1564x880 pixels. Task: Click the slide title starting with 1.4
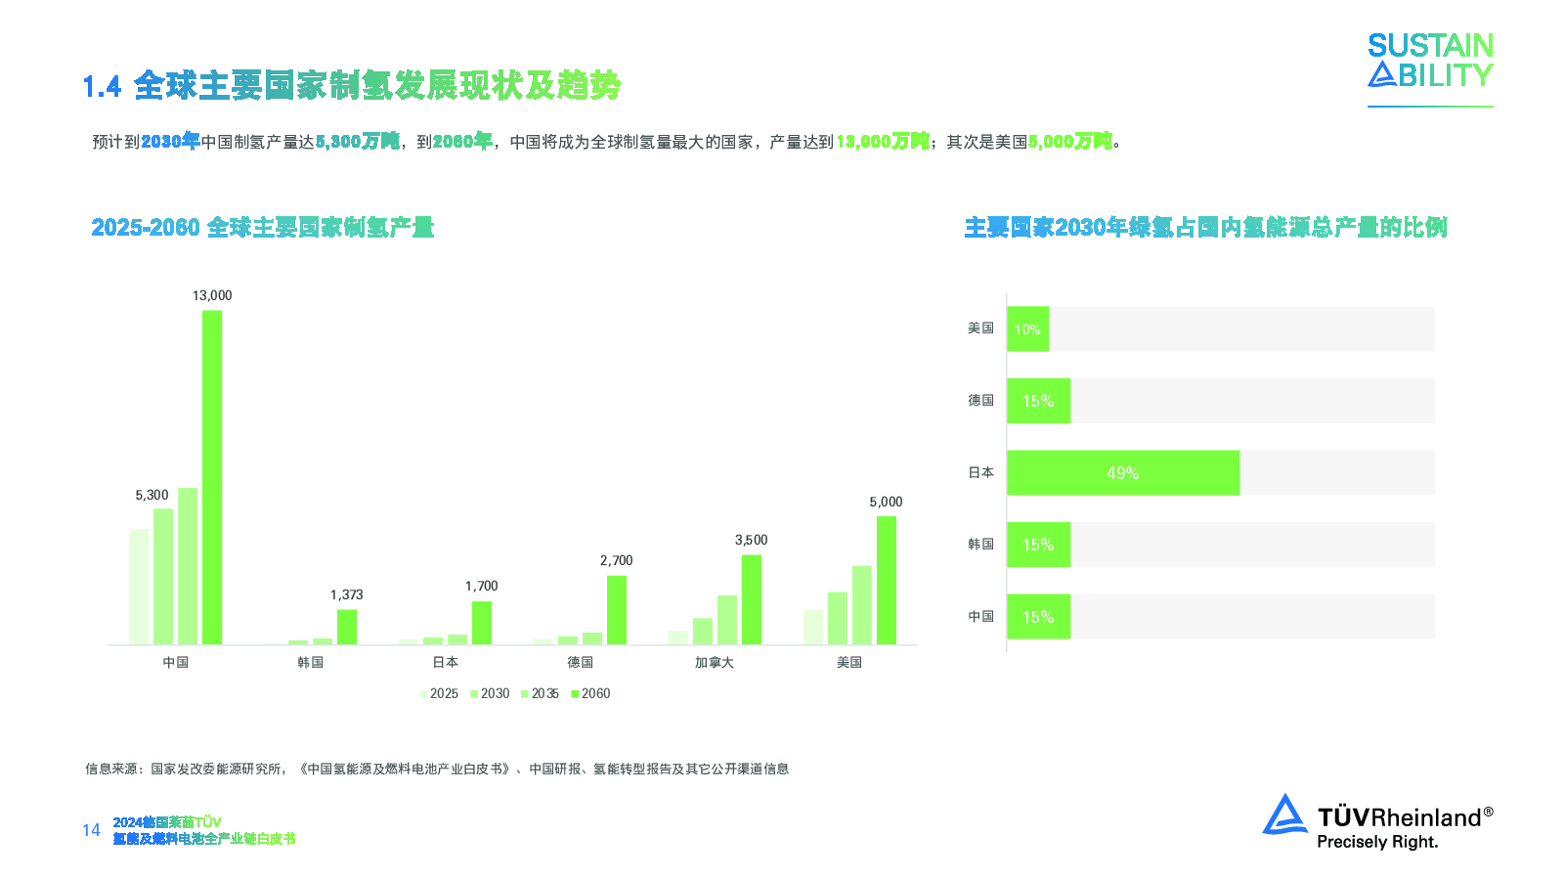[x=352, y=86]
